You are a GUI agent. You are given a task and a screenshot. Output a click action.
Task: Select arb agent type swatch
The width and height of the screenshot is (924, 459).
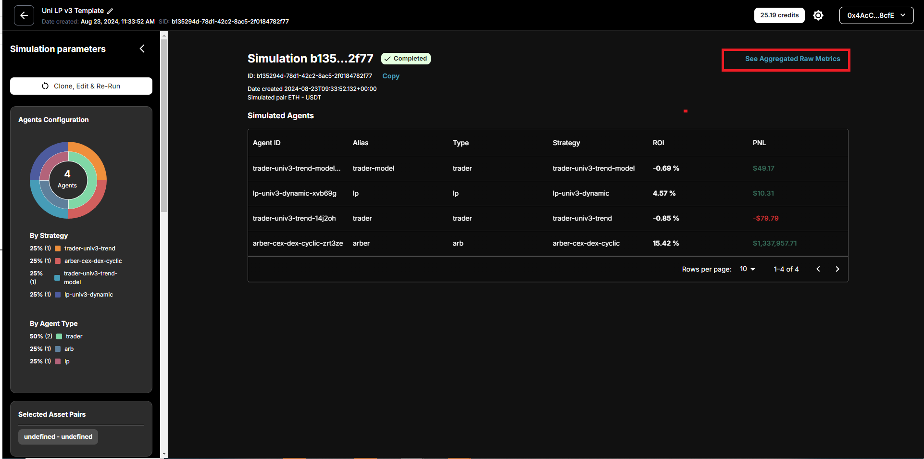pyautogui.click(x=58, y=349)
